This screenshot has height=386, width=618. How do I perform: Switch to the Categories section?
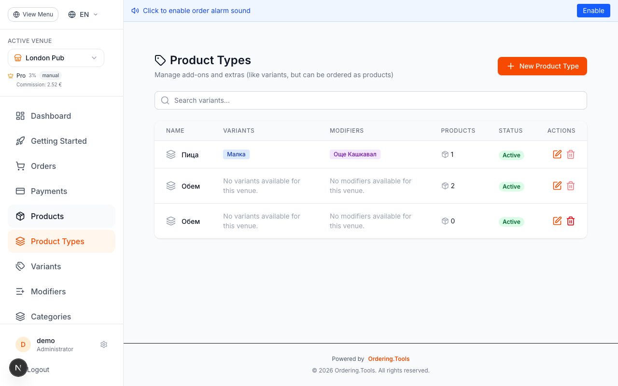click(x=51, y=317)
